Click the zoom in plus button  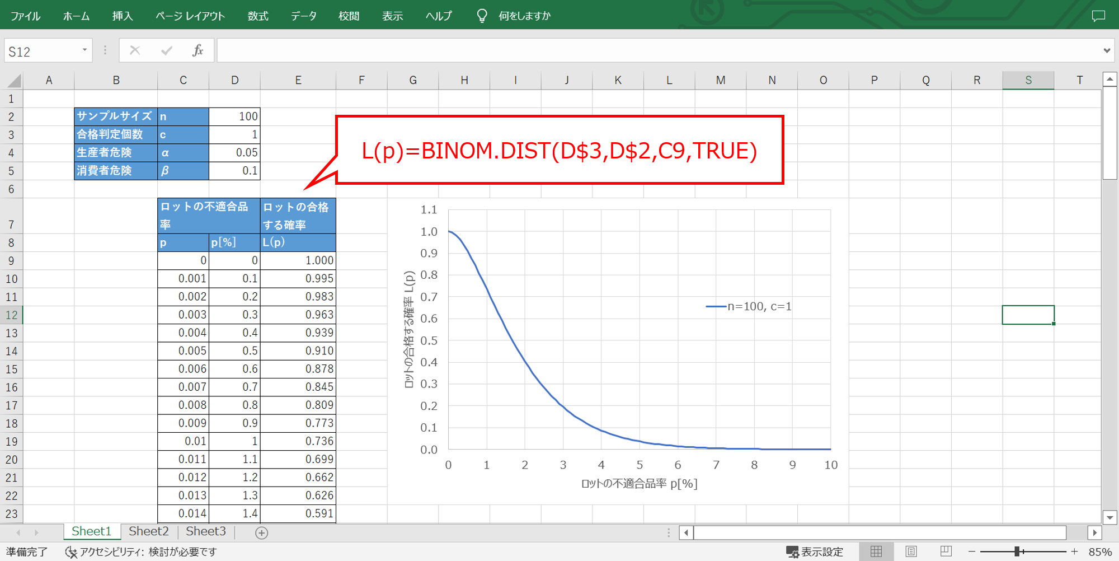1074,551
